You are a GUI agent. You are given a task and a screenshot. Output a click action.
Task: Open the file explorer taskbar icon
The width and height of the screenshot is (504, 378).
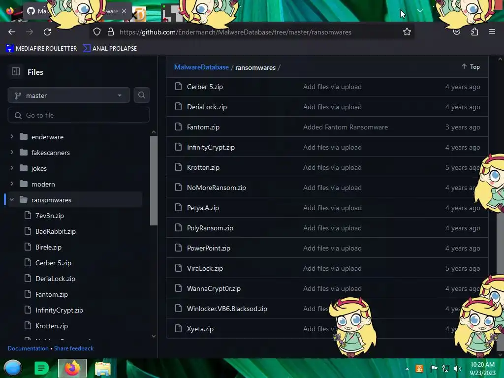point(103,368)
